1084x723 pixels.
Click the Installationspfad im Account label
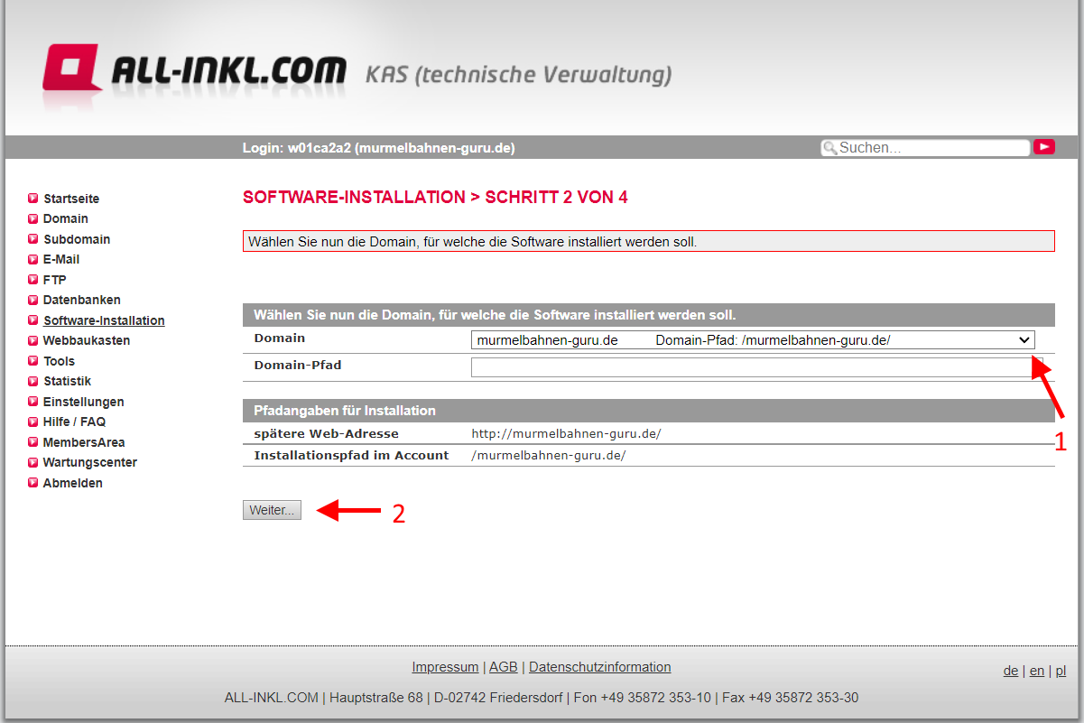tap(351, 456)
